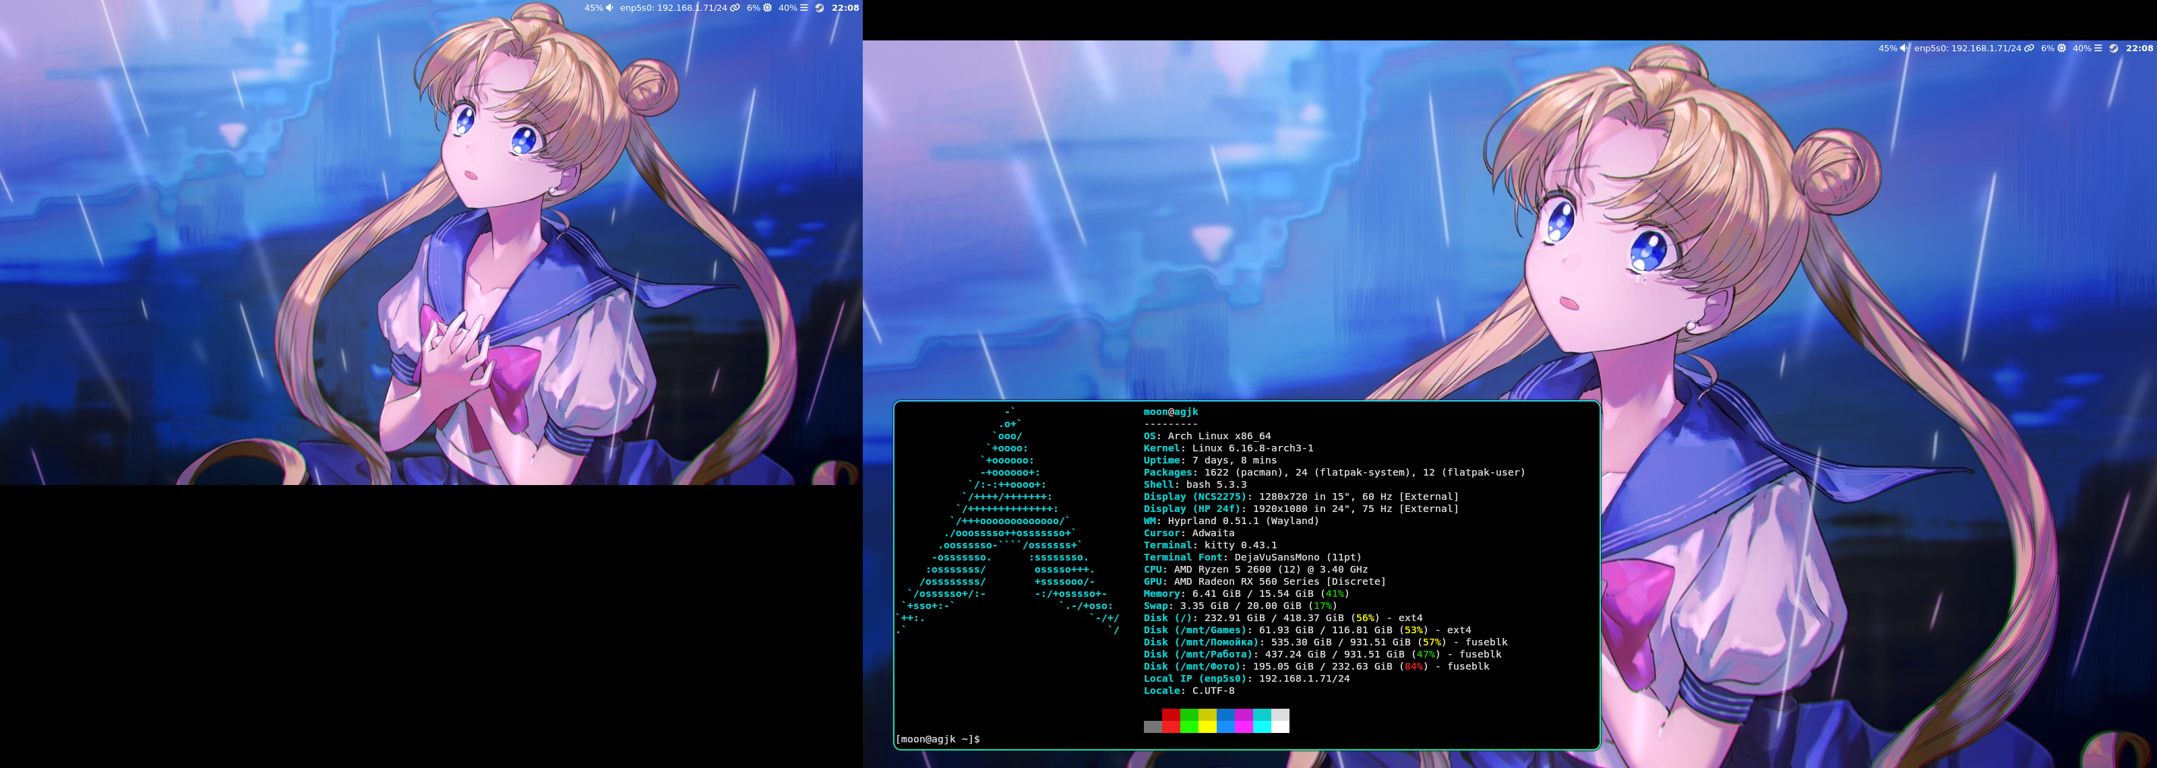The width and height of the screenshot is (2157, 768).
Task: Click the speaker volume icon on right monitor bar
Action: pos(1904,49)
